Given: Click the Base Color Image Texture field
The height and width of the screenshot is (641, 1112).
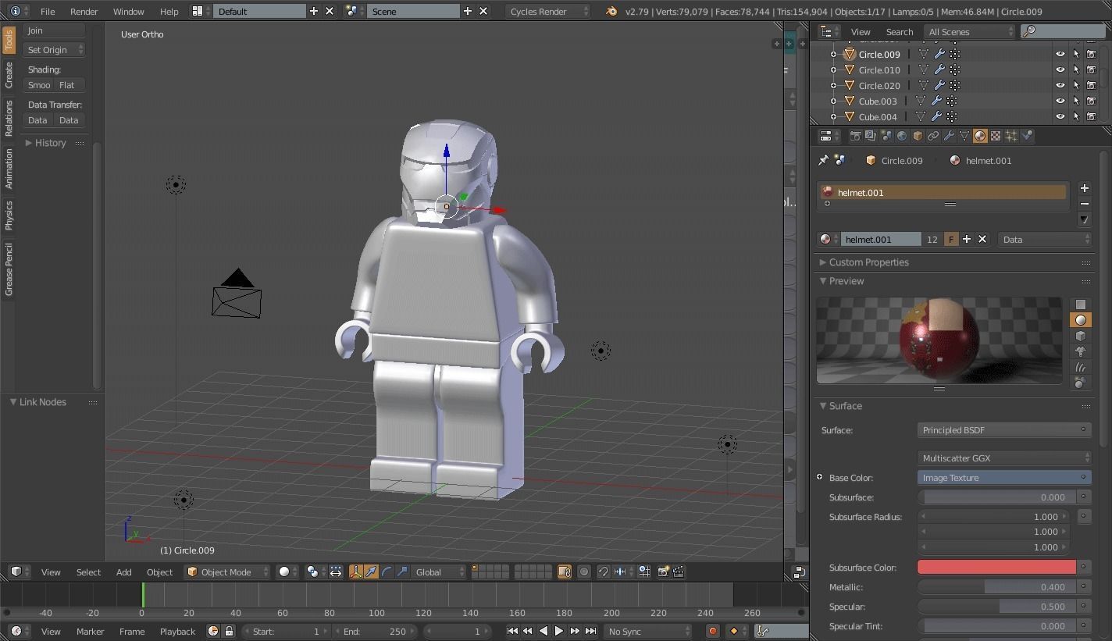Looking at the screenshot, I should coord(1003,478).
